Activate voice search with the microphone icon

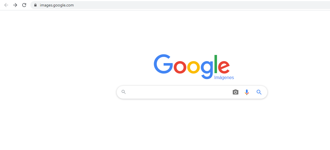click(247, 92)
